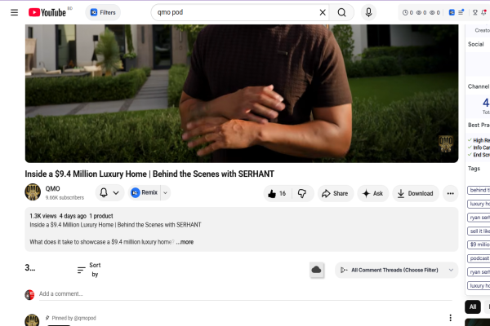Click the '$9 millio' tag

[x=479, y=244]
